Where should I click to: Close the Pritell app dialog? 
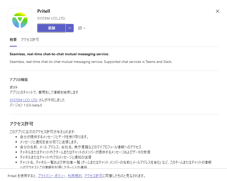click(x=217, y=11)
